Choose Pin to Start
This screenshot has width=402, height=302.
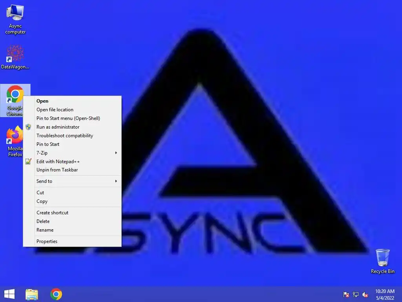(72, 144)
